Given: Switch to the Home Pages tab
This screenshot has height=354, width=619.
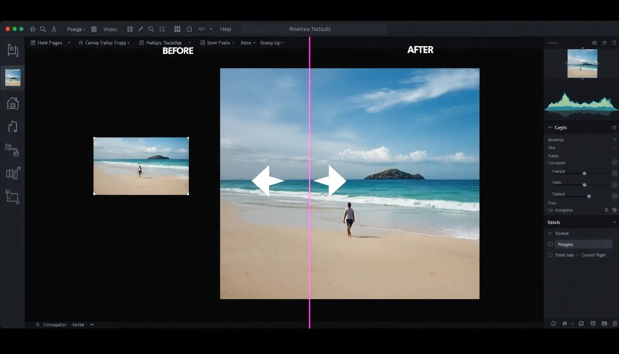Looking at the screenshot, I should 47,42.
